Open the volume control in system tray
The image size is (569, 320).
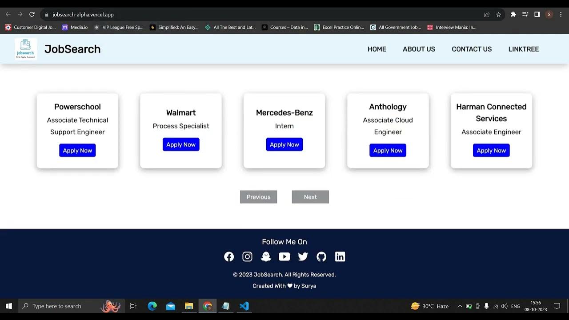(x=504, y=306)
